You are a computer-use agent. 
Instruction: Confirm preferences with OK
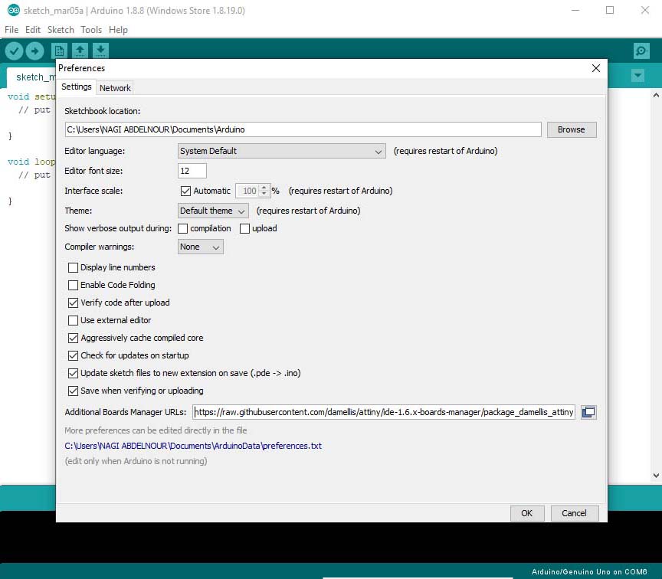point(526,513)
